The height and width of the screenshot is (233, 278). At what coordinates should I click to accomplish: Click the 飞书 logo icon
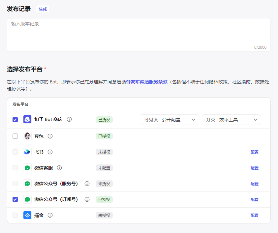27,152
